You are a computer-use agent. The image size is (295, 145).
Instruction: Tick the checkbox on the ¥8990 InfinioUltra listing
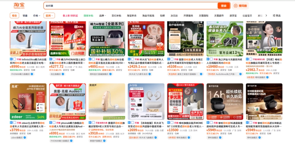[14, 59]
